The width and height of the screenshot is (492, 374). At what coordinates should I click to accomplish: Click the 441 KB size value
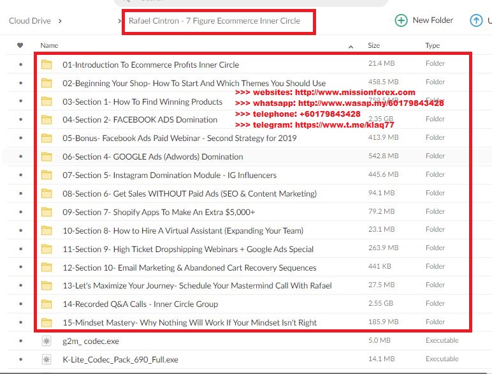(x=380, y=267)
